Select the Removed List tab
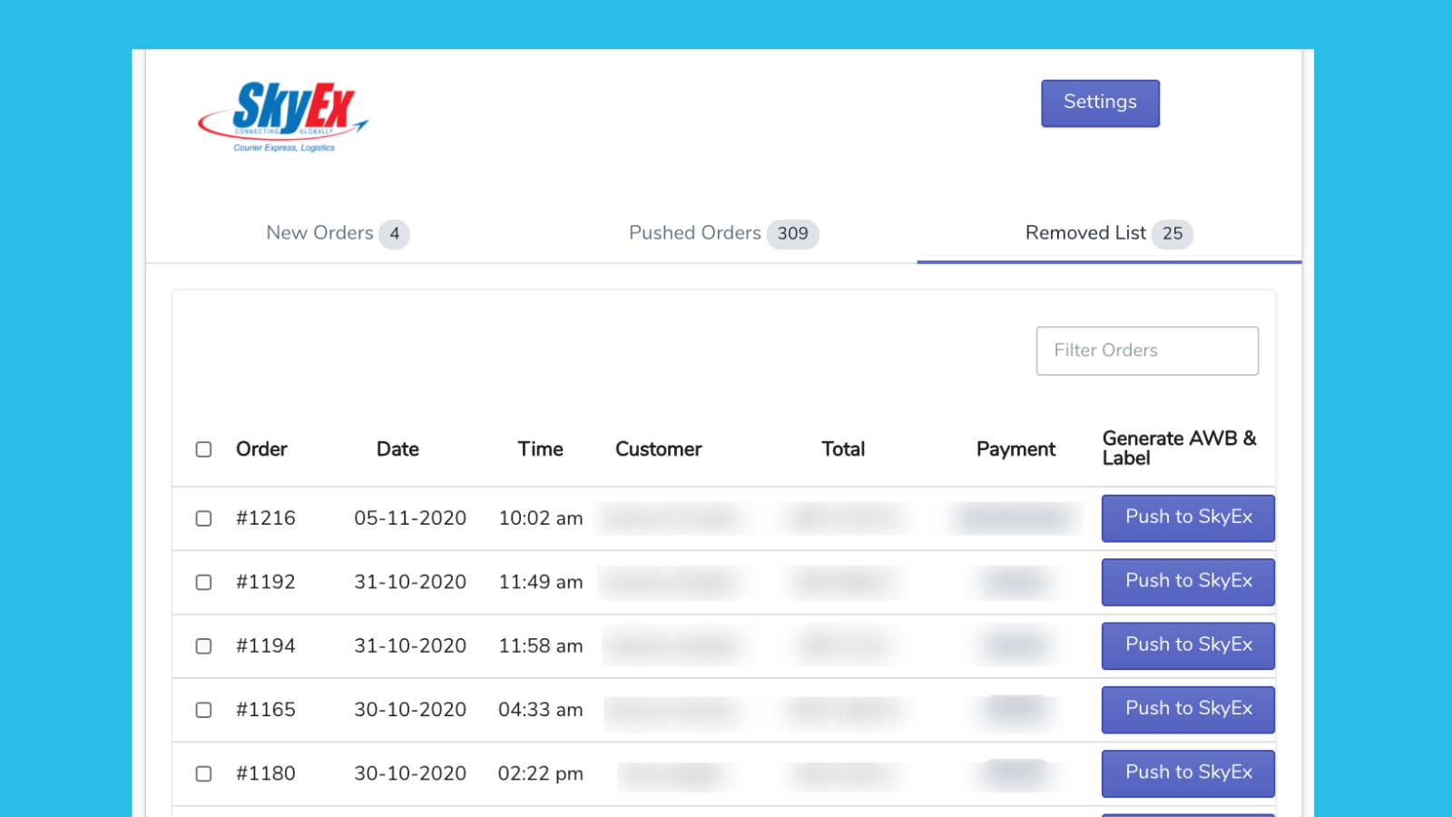The width and height of the screenshot is (1452, 817). (x=1084, y=233)
